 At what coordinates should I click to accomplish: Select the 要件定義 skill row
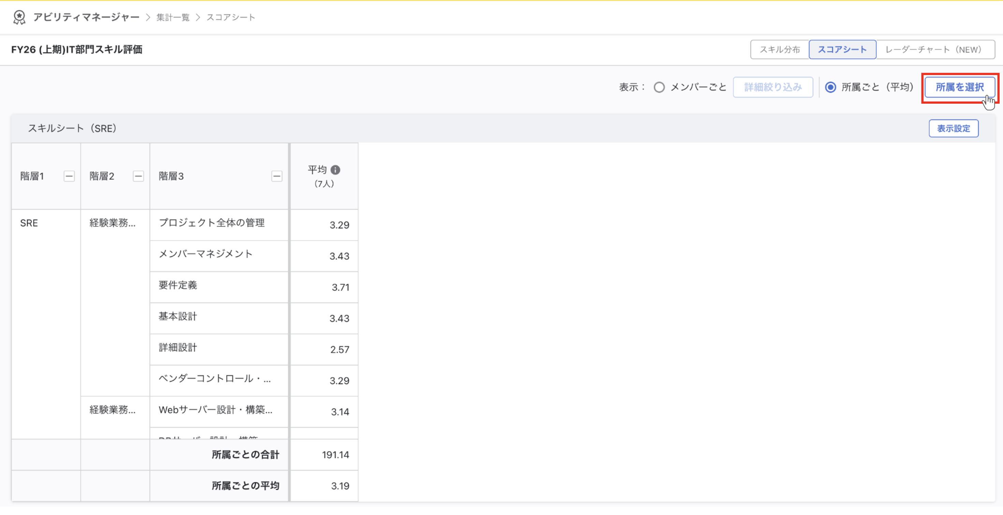[219, 287]
